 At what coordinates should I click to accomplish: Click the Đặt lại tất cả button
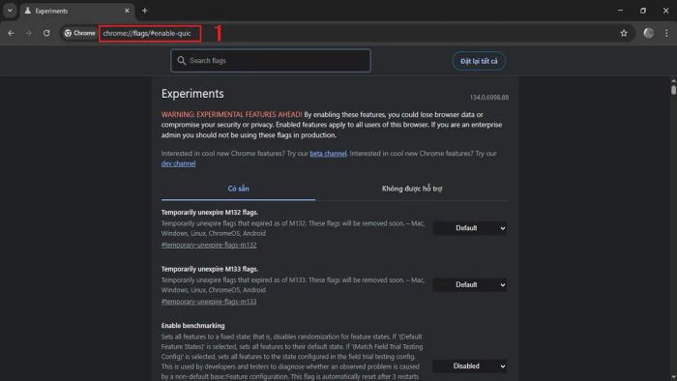(x=479, y=61)
